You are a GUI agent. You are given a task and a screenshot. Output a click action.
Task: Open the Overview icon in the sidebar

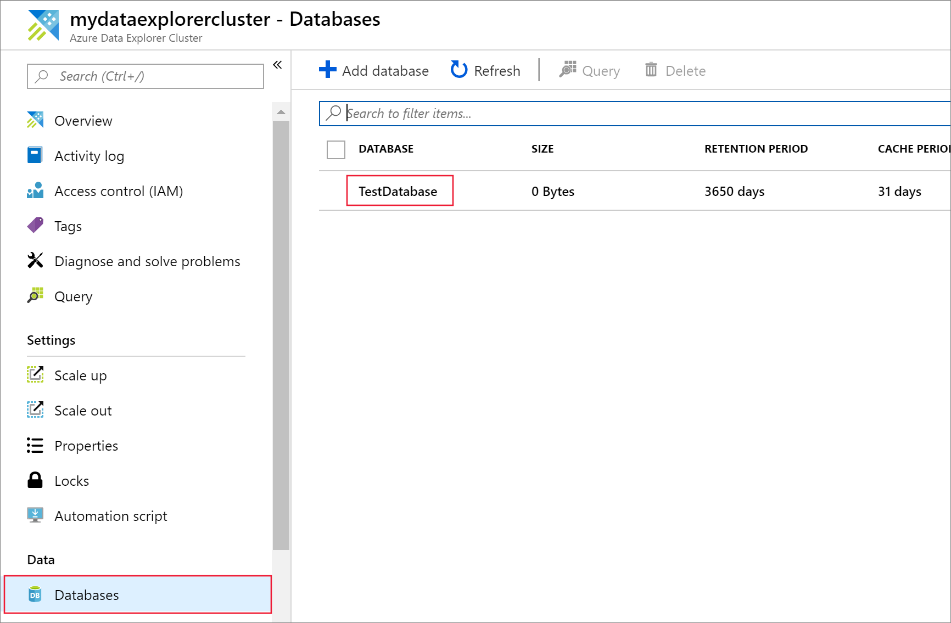coord(35,120)
